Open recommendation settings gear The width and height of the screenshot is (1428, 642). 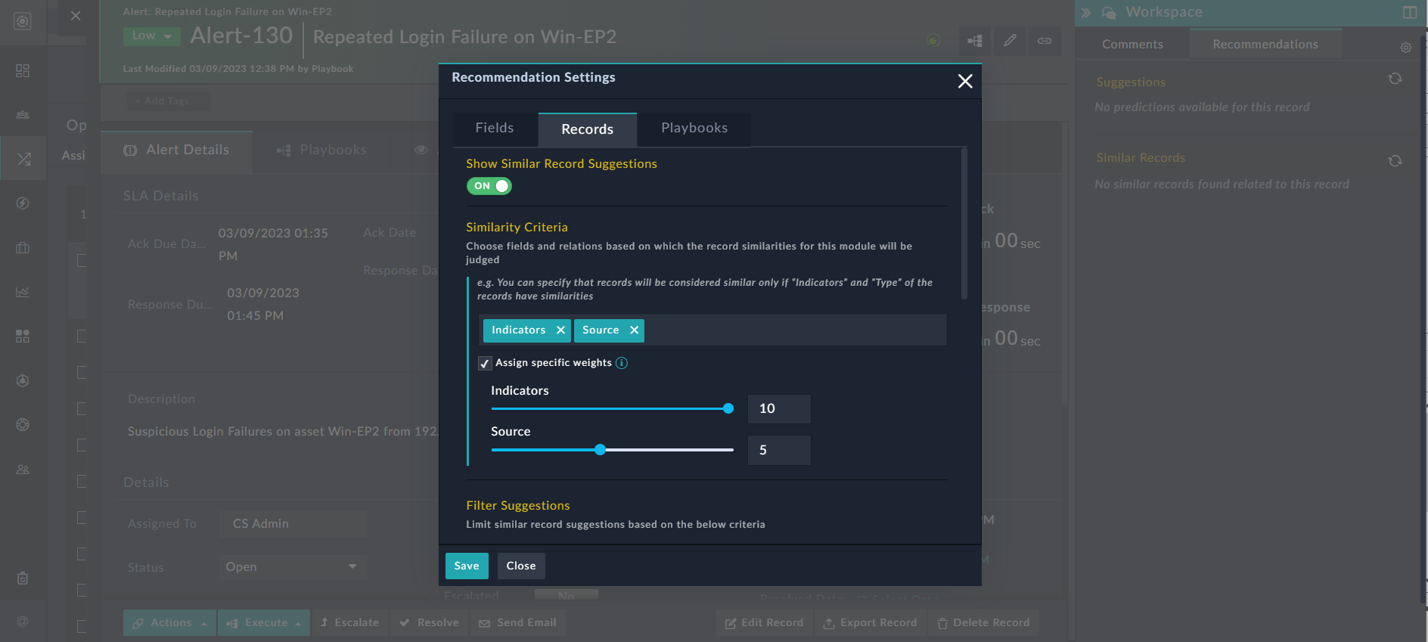(1406, 48)
